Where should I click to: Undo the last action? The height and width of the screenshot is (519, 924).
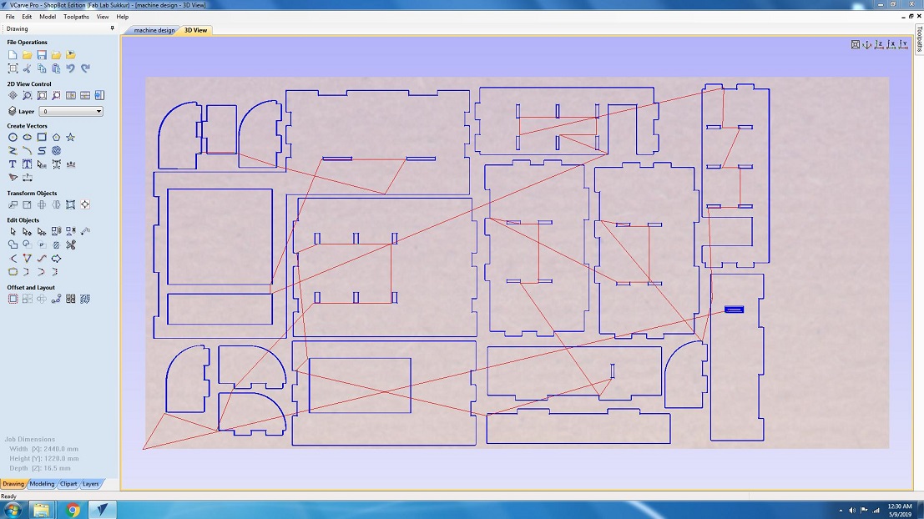point(71,68)
